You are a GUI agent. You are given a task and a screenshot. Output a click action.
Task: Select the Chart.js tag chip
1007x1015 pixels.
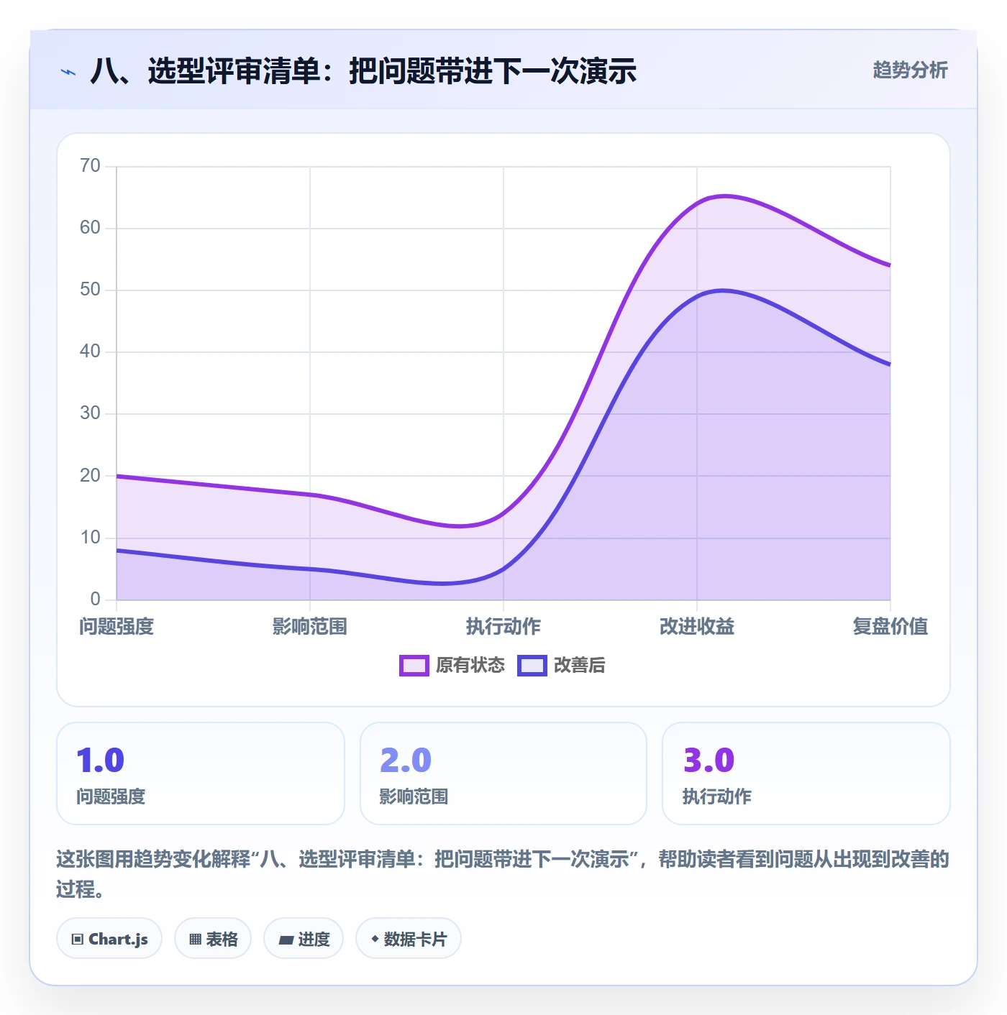coord(109,939)
